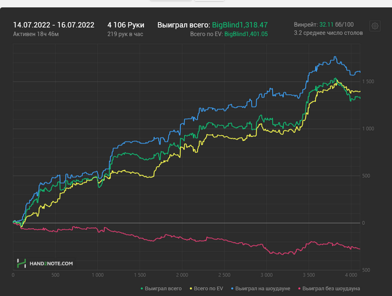Screen dimensions: 392x296
Task: Open the graph settings gear icon
Action: tap(375, 26)
